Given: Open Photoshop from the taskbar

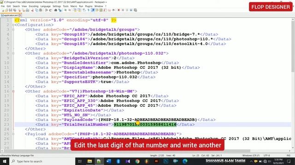Looking at the screenshot, I should pyautogui.click(x=166, y=161).
